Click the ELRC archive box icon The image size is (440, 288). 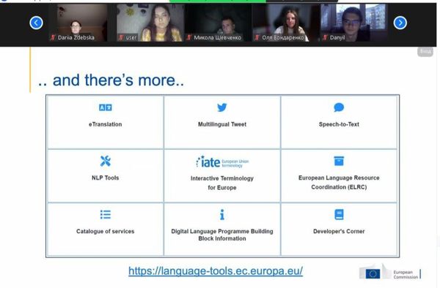(339, 161)
